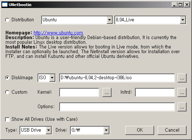Close the UNetbootin window

click(x=187, y=5)
